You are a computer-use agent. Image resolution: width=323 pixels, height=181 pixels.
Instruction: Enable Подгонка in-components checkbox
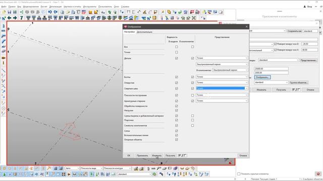(x=192, y=120)
